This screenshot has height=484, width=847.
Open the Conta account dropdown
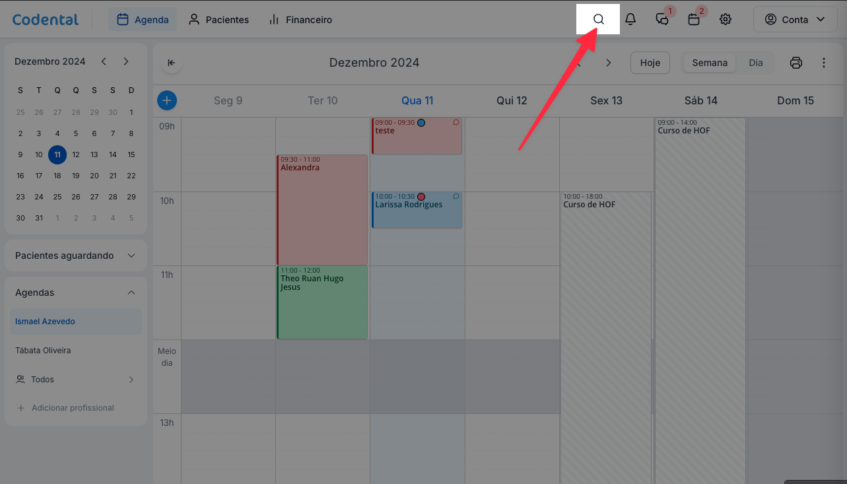795,20
